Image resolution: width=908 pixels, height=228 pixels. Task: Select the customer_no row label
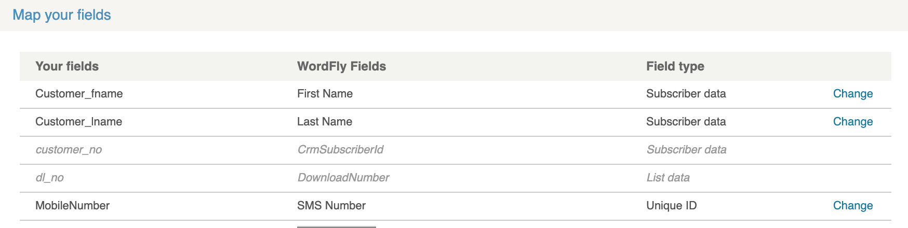(69, 150)
